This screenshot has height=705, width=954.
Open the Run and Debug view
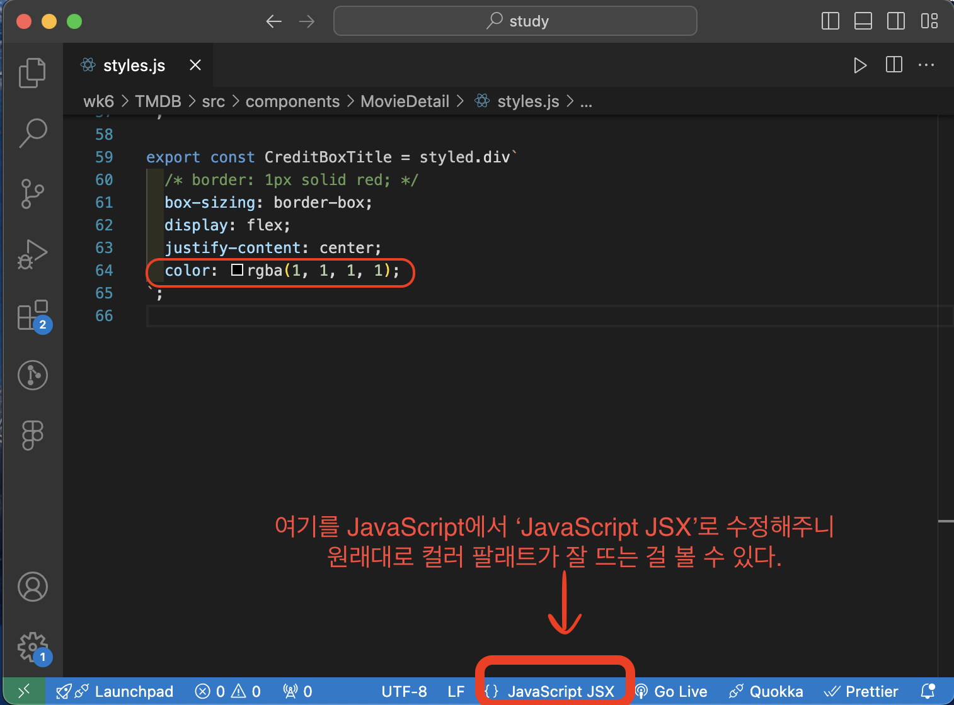click(x=32, y=254)
